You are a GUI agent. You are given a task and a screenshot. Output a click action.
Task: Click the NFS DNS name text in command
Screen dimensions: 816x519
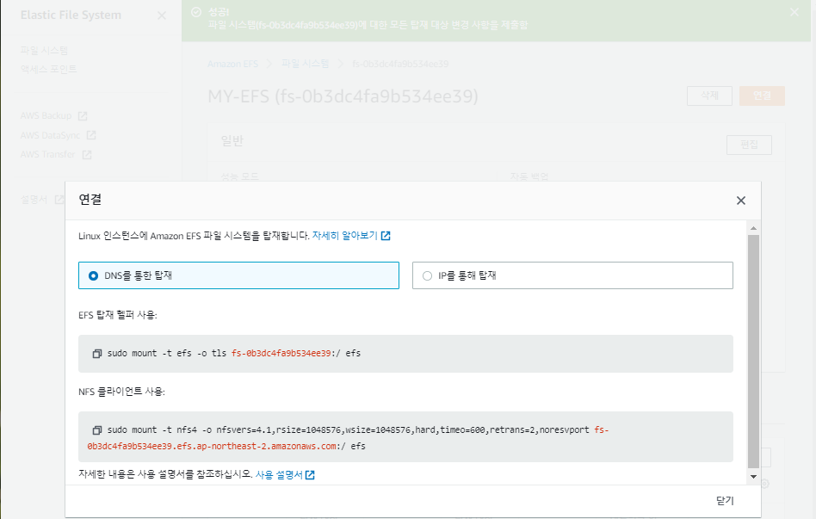pyautogui.click(x=212, y=446)
